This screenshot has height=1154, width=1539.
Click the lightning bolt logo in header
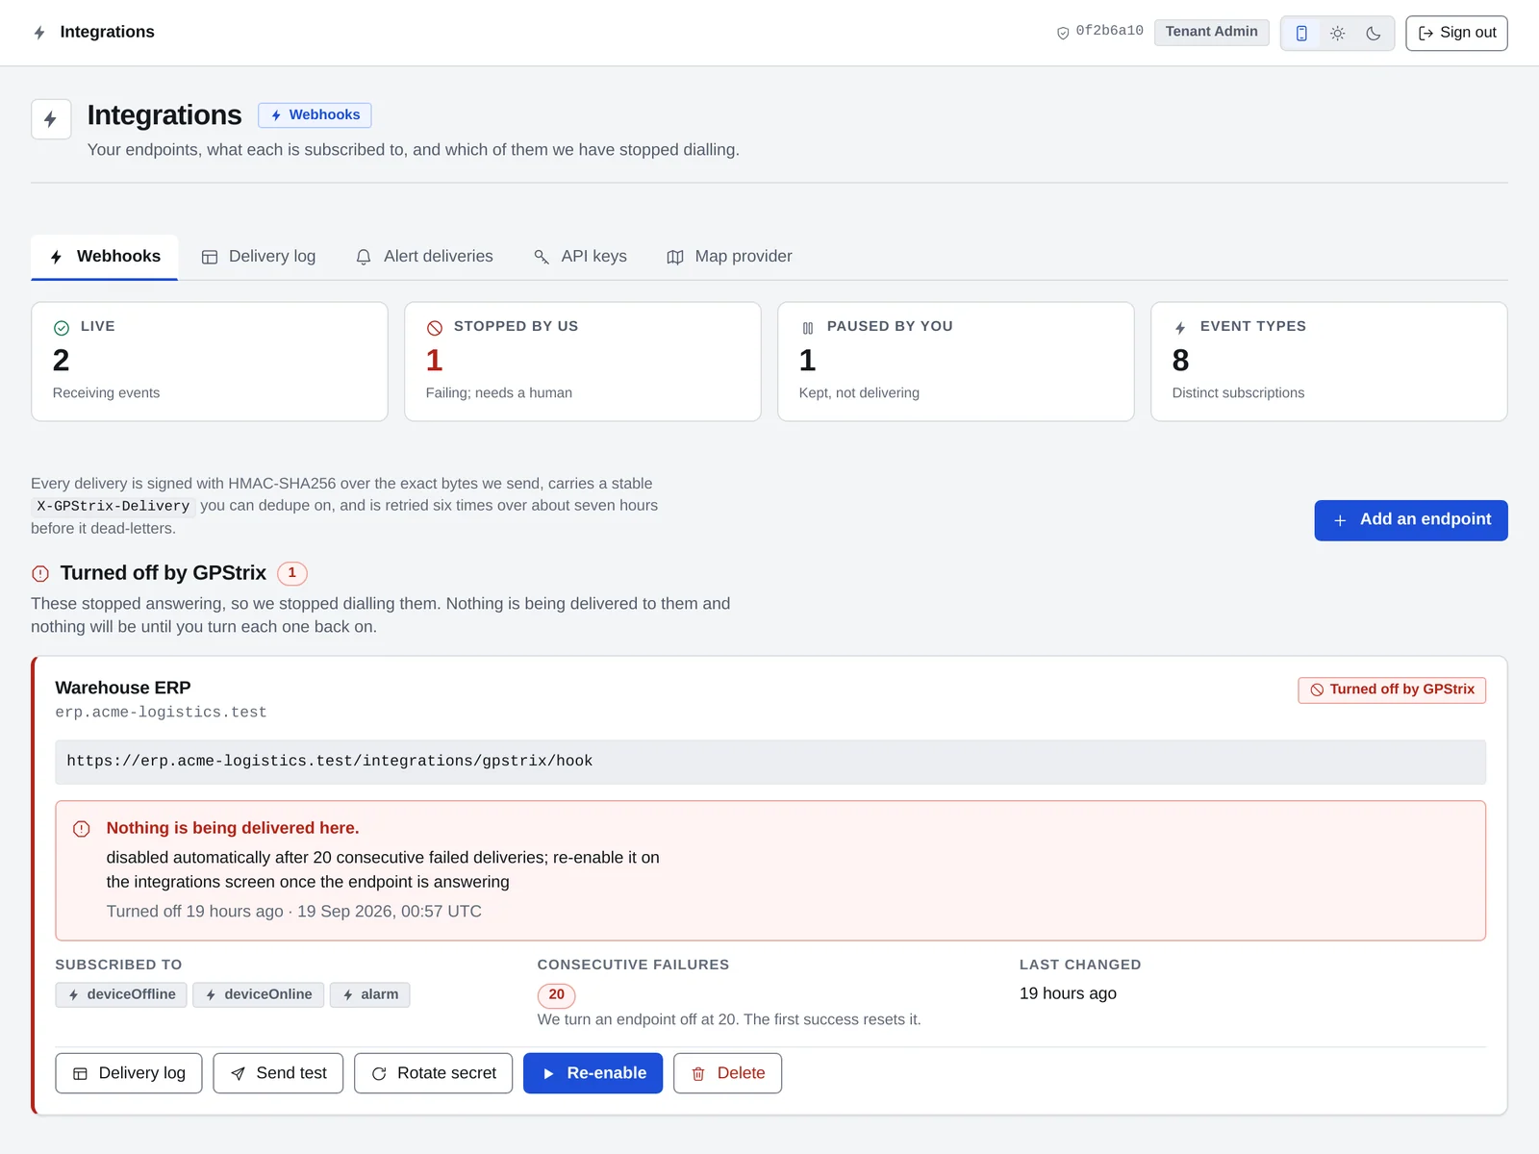pyautogui.click(x=39, y=33)
